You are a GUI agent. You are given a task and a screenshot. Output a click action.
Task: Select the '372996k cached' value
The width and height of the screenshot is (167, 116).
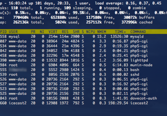coord(137,22)
